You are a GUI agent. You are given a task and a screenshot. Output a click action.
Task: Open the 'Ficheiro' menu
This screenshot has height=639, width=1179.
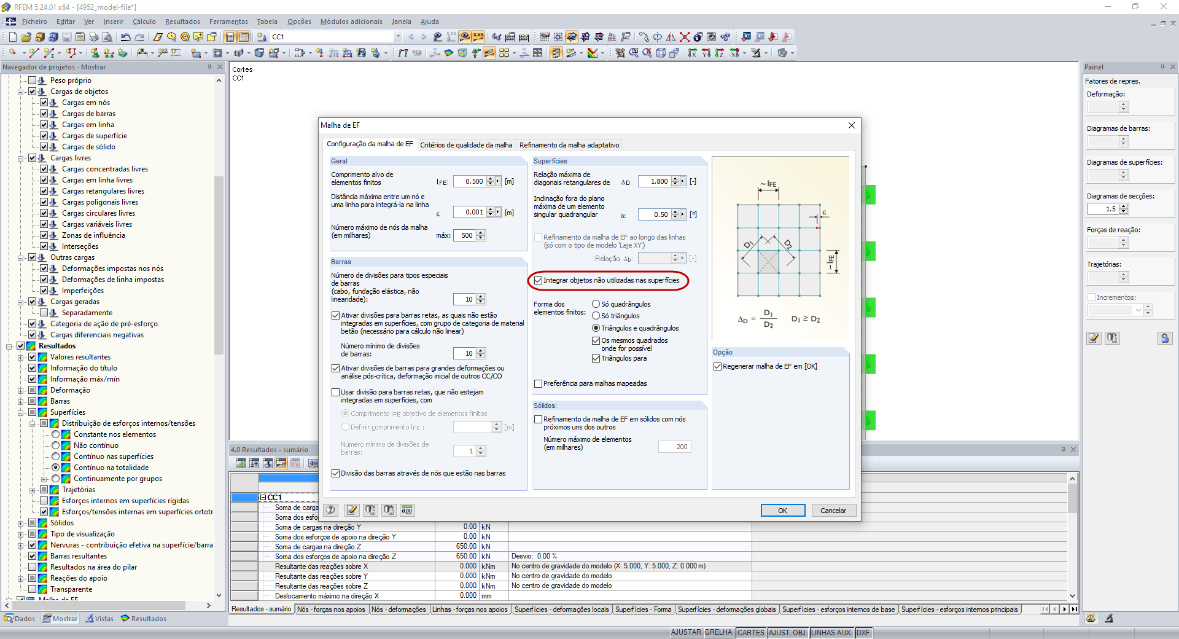tap(34, 22)
